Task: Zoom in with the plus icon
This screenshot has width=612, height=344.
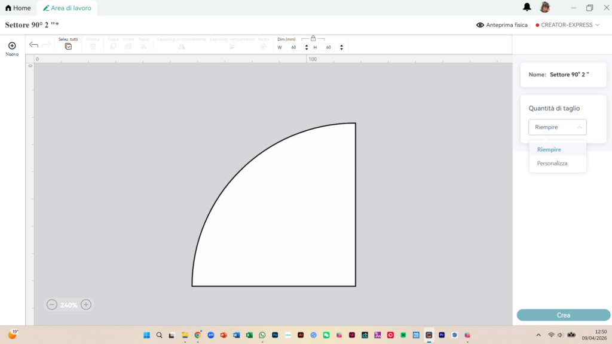Action: pyautogui.click(x=86, y=305)
